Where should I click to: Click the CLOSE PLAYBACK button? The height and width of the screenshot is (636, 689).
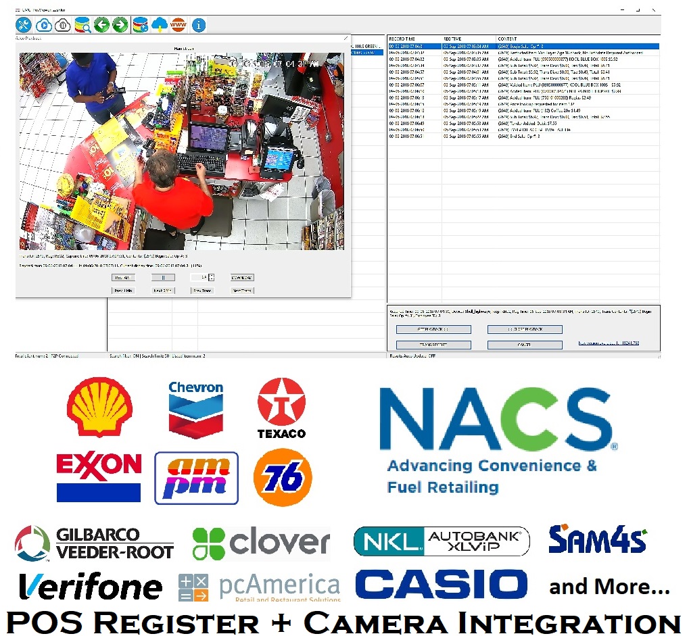(525, 329)
